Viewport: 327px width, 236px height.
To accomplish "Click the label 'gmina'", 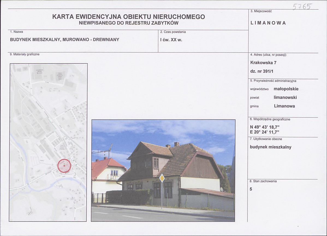I will click(254, 106).
